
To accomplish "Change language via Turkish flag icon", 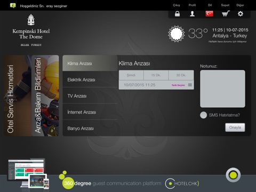I will point(209,14).
